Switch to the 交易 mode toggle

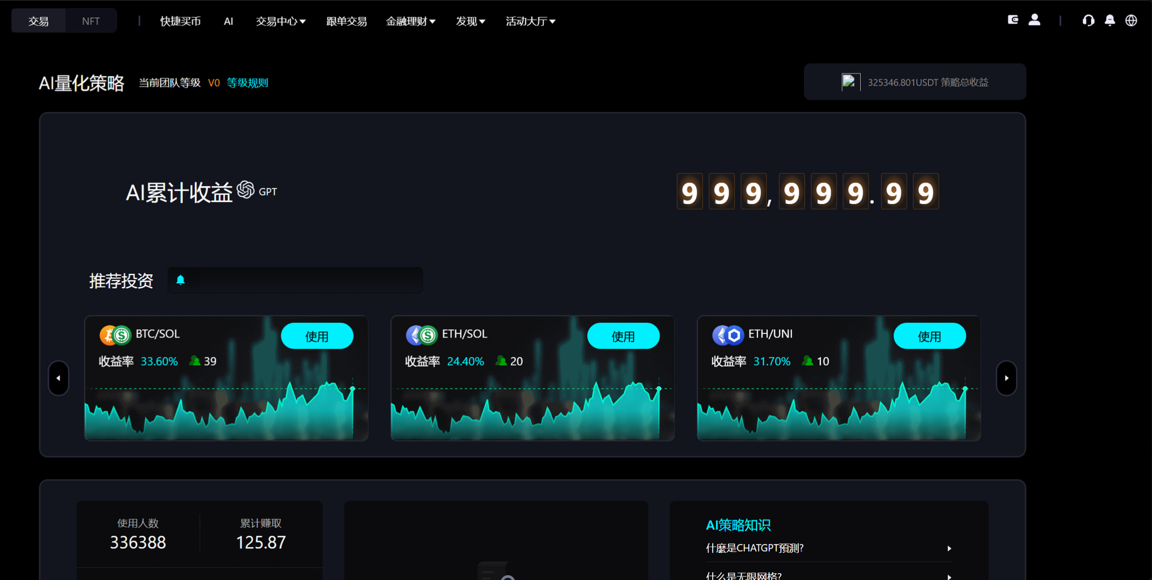(x=38, y=21)
